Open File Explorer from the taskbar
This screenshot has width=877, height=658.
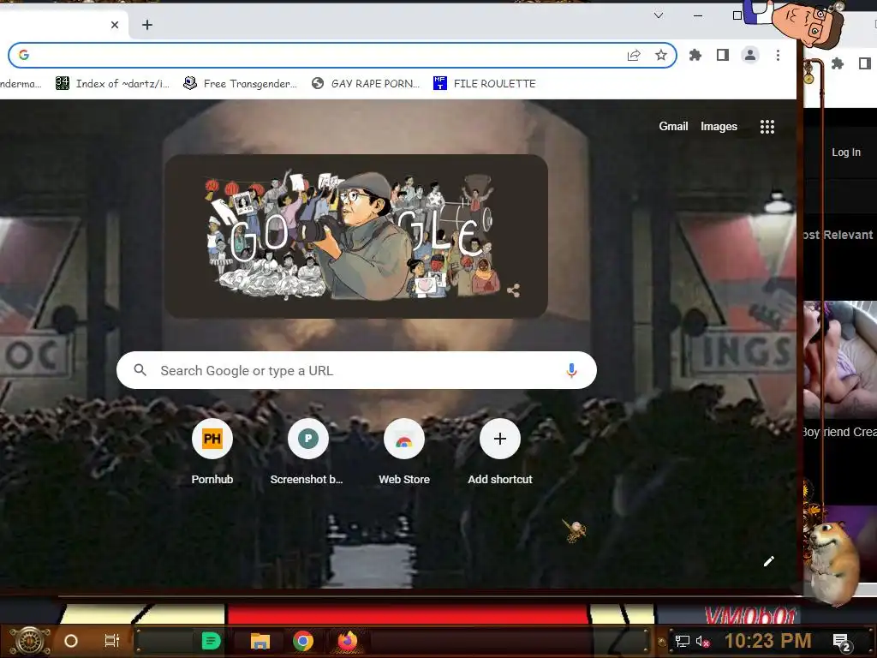pos(260,641)
